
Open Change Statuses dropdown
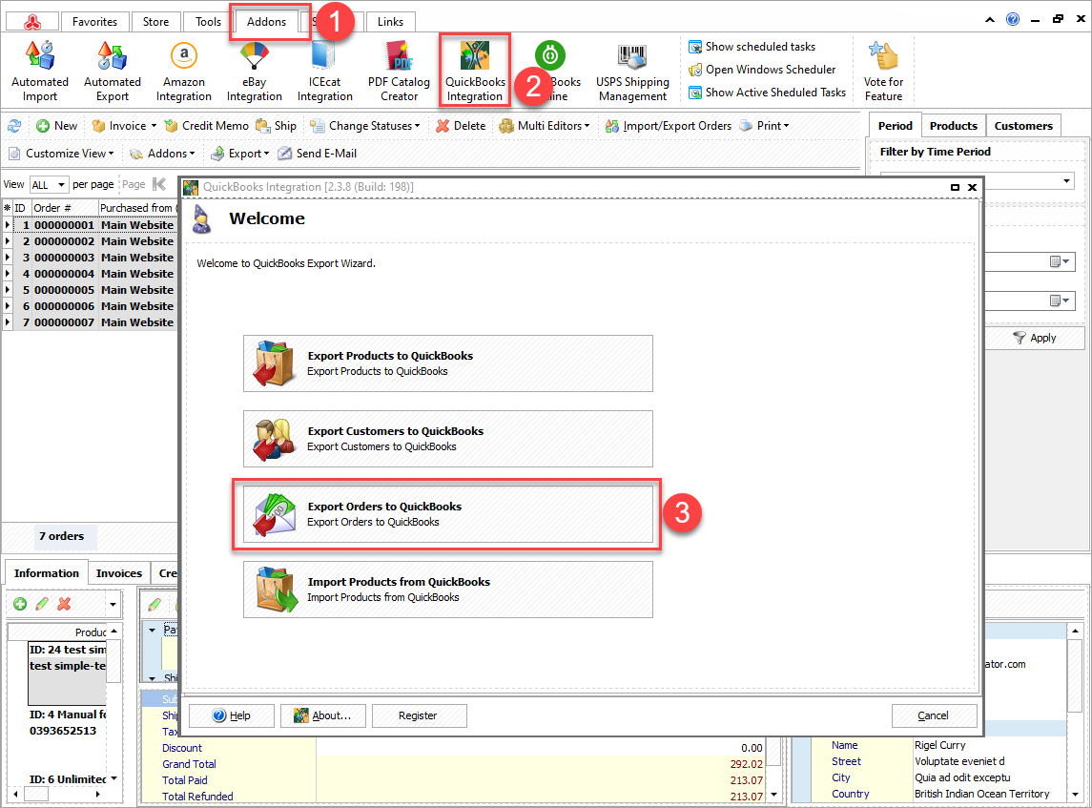tap(365, 126)
